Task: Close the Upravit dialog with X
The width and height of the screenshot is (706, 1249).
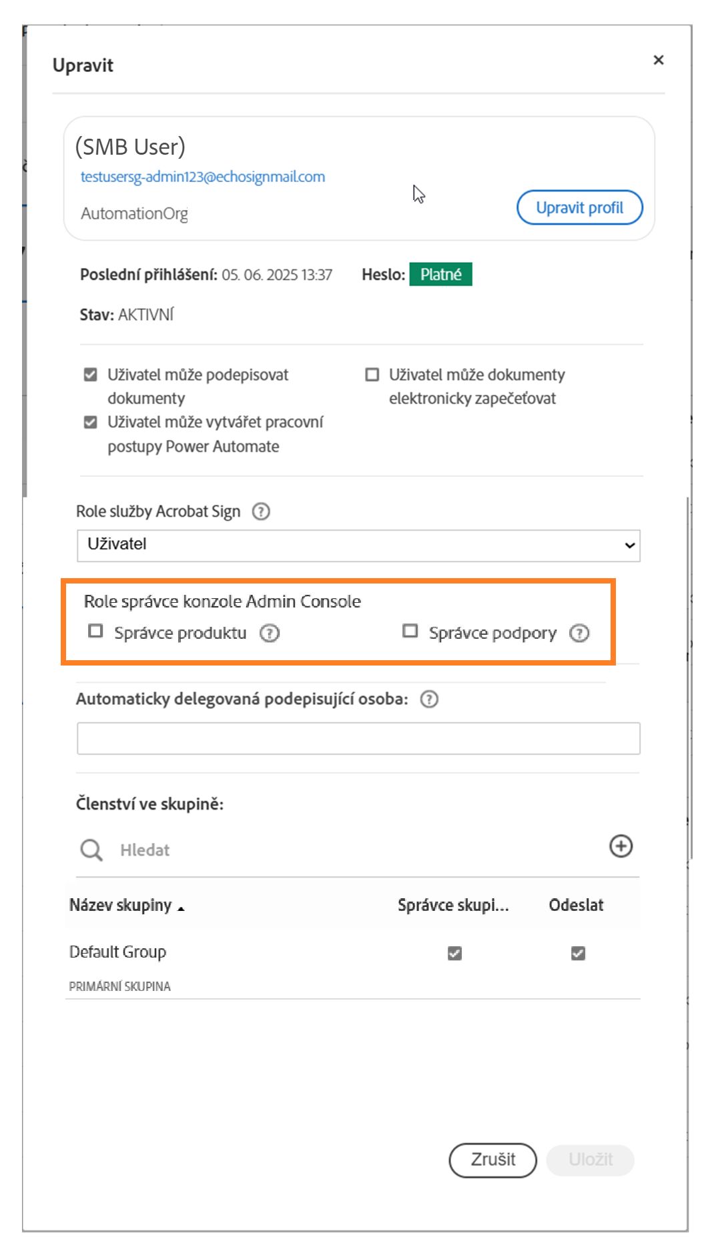Action: tap(659, 60)
